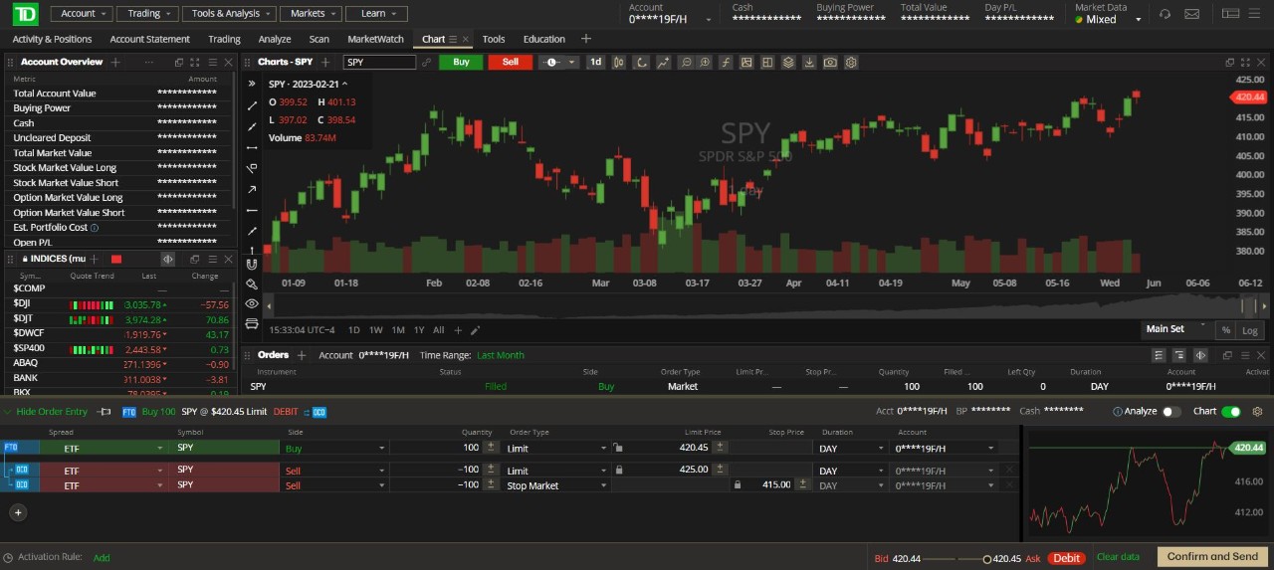Toggle the Chart switch off
Image resolution: width=1274 pixels, height=570 pixels.
(1231, 411)
